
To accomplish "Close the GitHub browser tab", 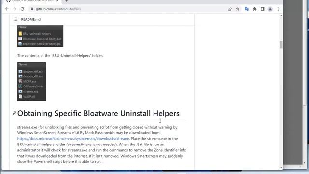I will pos(57,1).
